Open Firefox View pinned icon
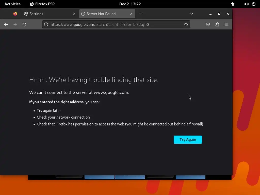The width and height of the screenshot is (260, 195). coord(15,14)
